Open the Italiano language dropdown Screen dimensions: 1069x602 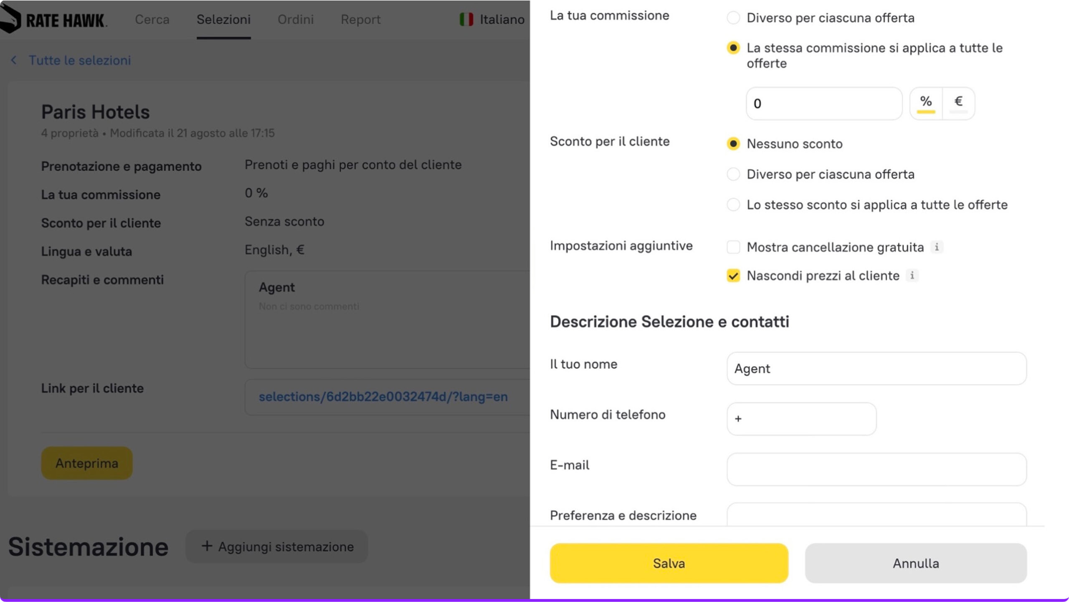pos(502,20)
